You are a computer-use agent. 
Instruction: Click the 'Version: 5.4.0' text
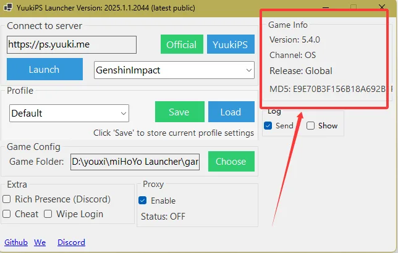pos(294,39)
